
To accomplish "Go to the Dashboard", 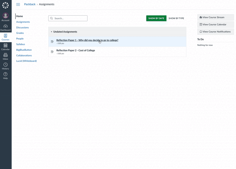I will 5,28.
